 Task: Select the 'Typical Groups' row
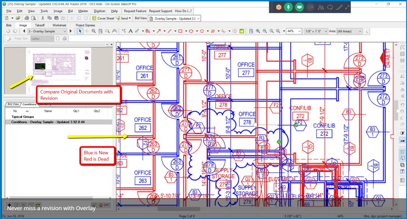59,117
